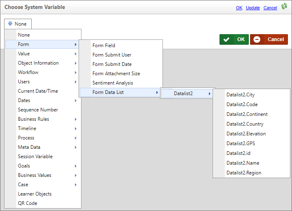Click the OK link in header

(x=239, y=8)
